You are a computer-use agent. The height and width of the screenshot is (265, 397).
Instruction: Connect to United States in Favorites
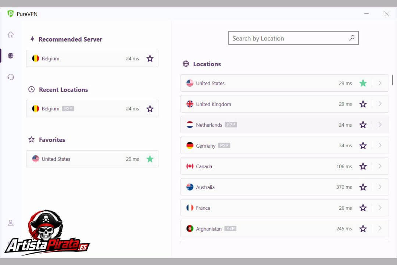[92, 159]
